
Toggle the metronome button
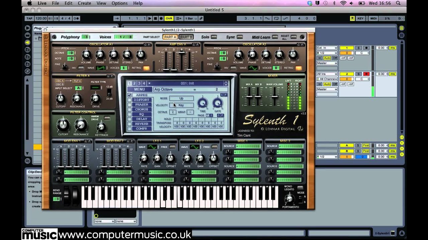coord(76,19)
